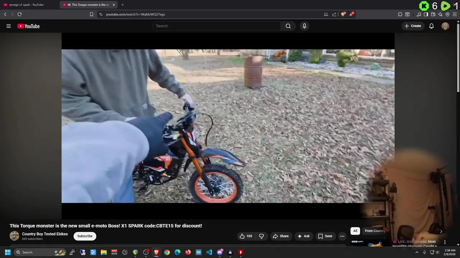Screen dimensions: 460x258
Task: Click Windows taskbar Search box
Action: point(40,252)
